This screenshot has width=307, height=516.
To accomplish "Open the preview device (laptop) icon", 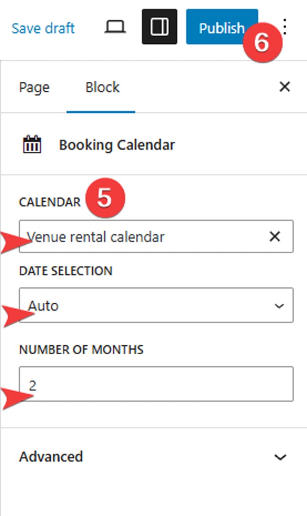I will tap(115, 28).
